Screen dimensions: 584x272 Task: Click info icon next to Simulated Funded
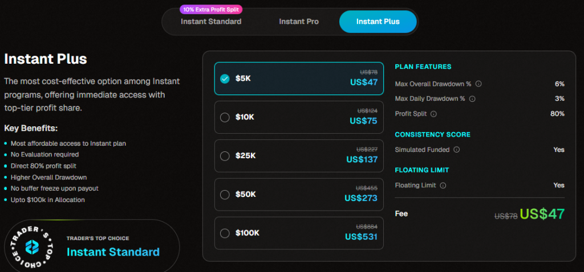(x=457, y=150)
